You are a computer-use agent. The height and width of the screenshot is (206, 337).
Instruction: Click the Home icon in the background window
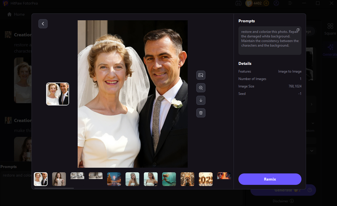[x=9, y=14]
